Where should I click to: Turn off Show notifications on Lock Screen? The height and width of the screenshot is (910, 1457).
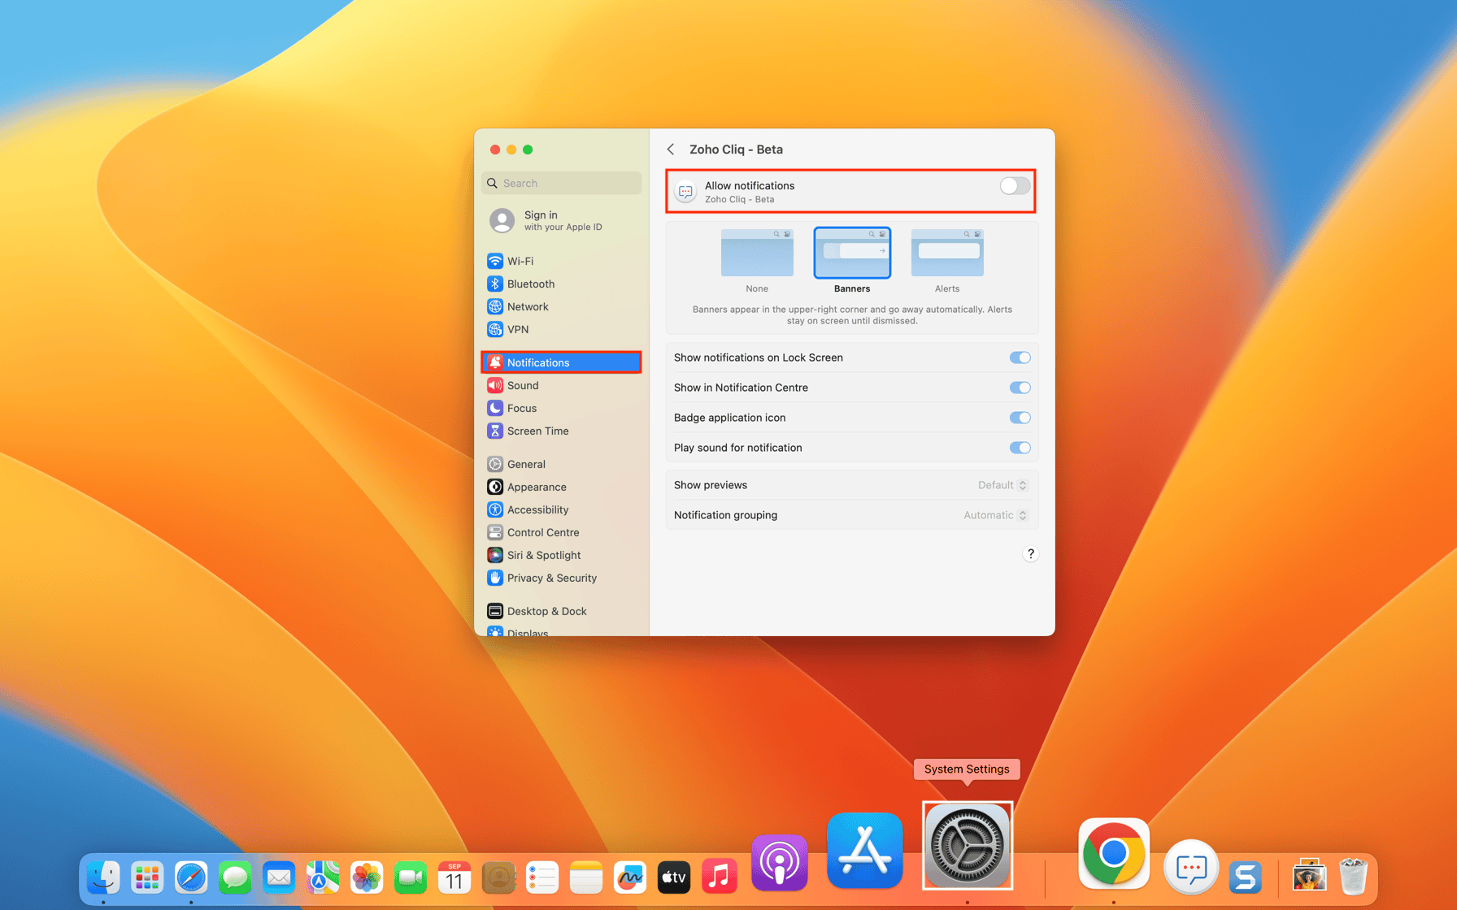tap(1020, 357)
